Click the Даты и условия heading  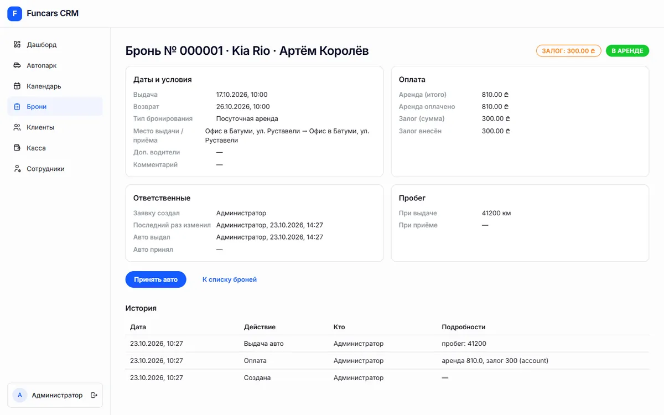pyautogui.click(x=163, y=80)
